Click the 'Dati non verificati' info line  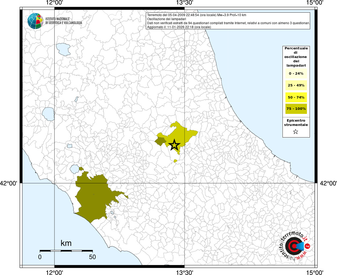(x=229, y=23)
